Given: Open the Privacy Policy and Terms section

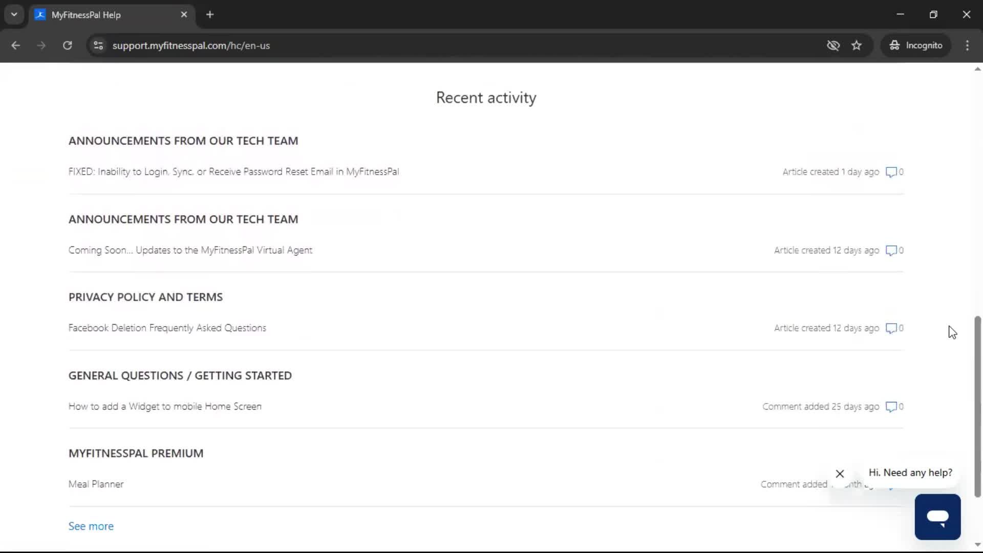Looking at the screenshot, I should tap(145, 297).
